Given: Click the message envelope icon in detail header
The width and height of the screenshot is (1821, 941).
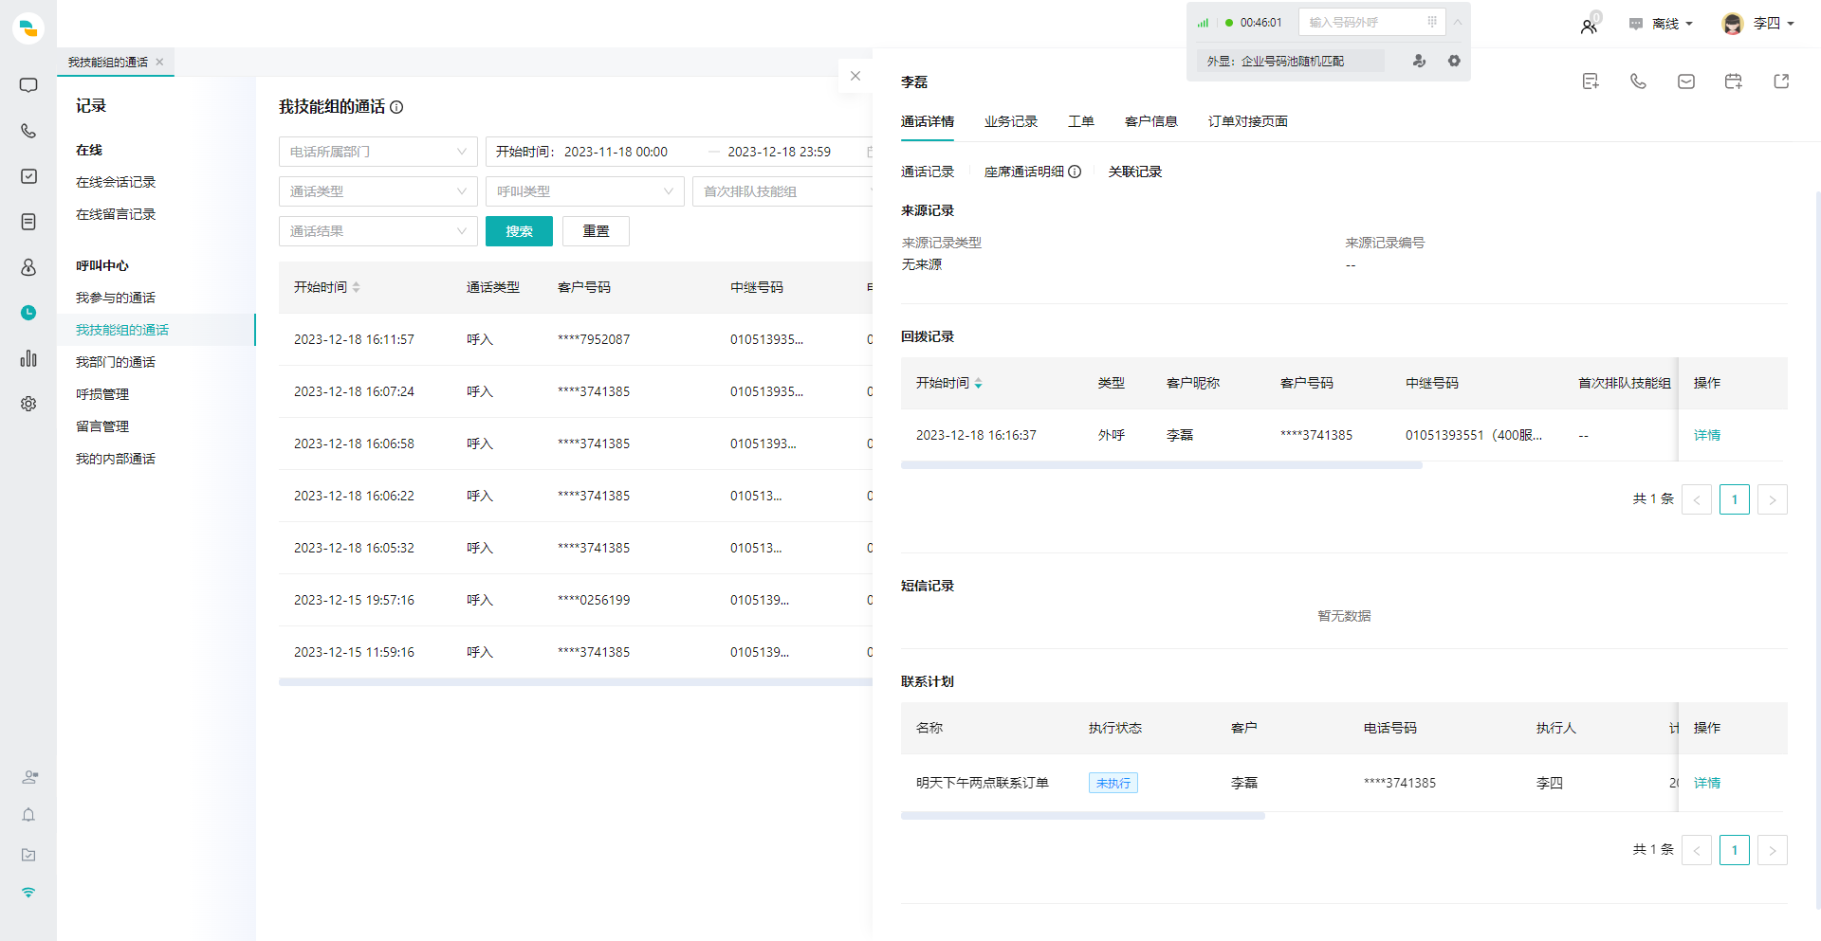Looking at the screenshot, I should (x=1686, y=81).
